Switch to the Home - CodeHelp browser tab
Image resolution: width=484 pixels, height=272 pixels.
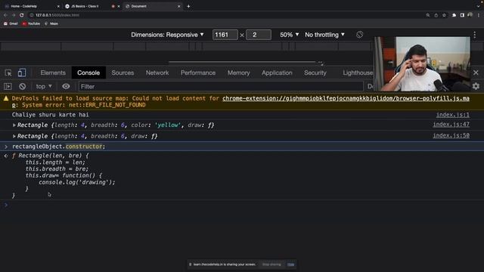pyautogui.click(x=32, y=6)
